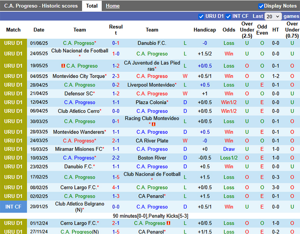Click the Handicap column header

(x=205, y=30)
